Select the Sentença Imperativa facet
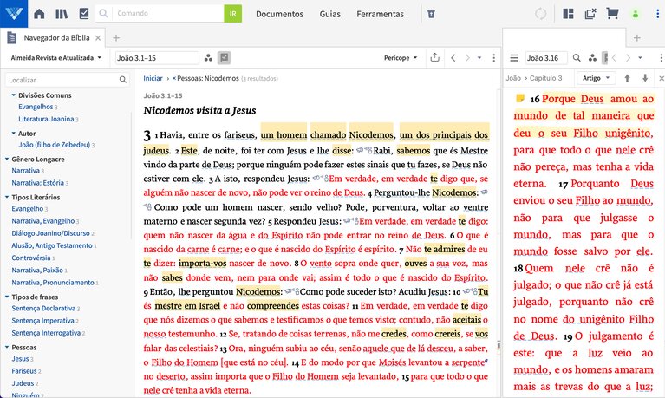 tap(42, 321)
